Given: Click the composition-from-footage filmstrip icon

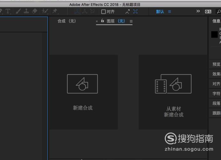Looking at the screenshot, I should (173, 84).
